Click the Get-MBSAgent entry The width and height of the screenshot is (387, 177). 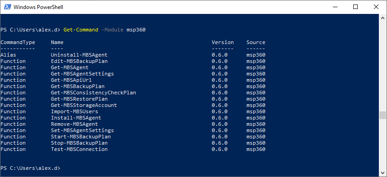tap(69, 67)
